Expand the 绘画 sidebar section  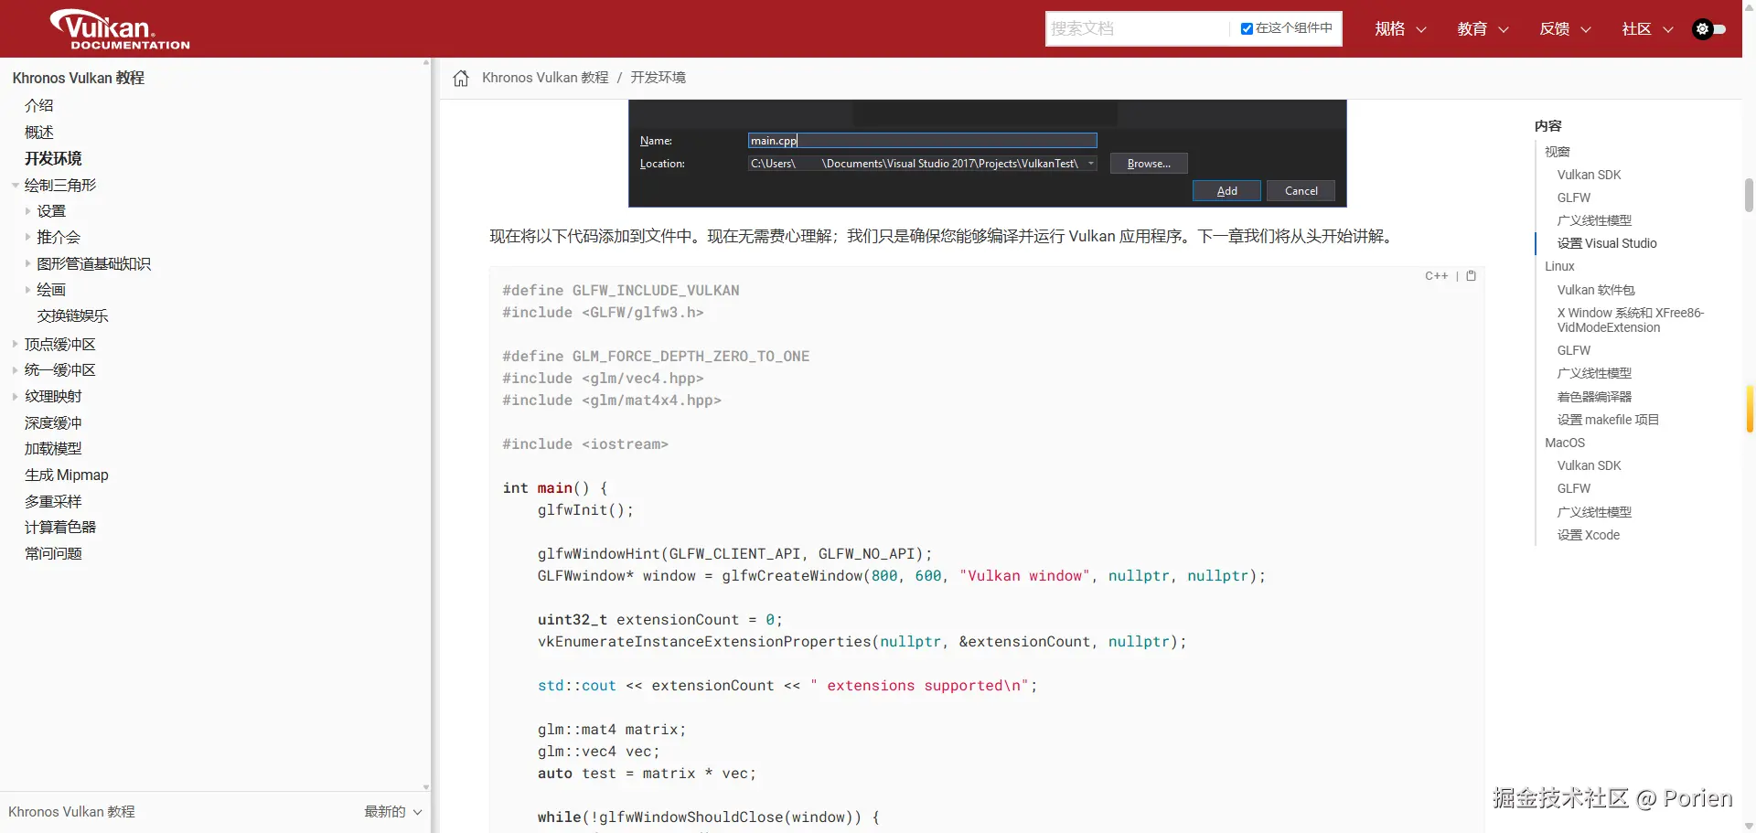(28, 290)
